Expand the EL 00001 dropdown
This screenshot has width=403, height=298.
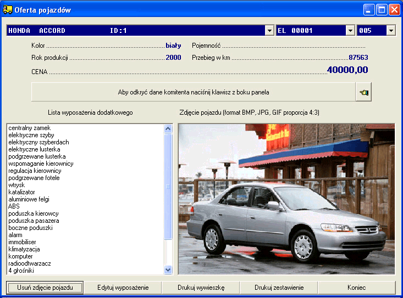[350, 31]
